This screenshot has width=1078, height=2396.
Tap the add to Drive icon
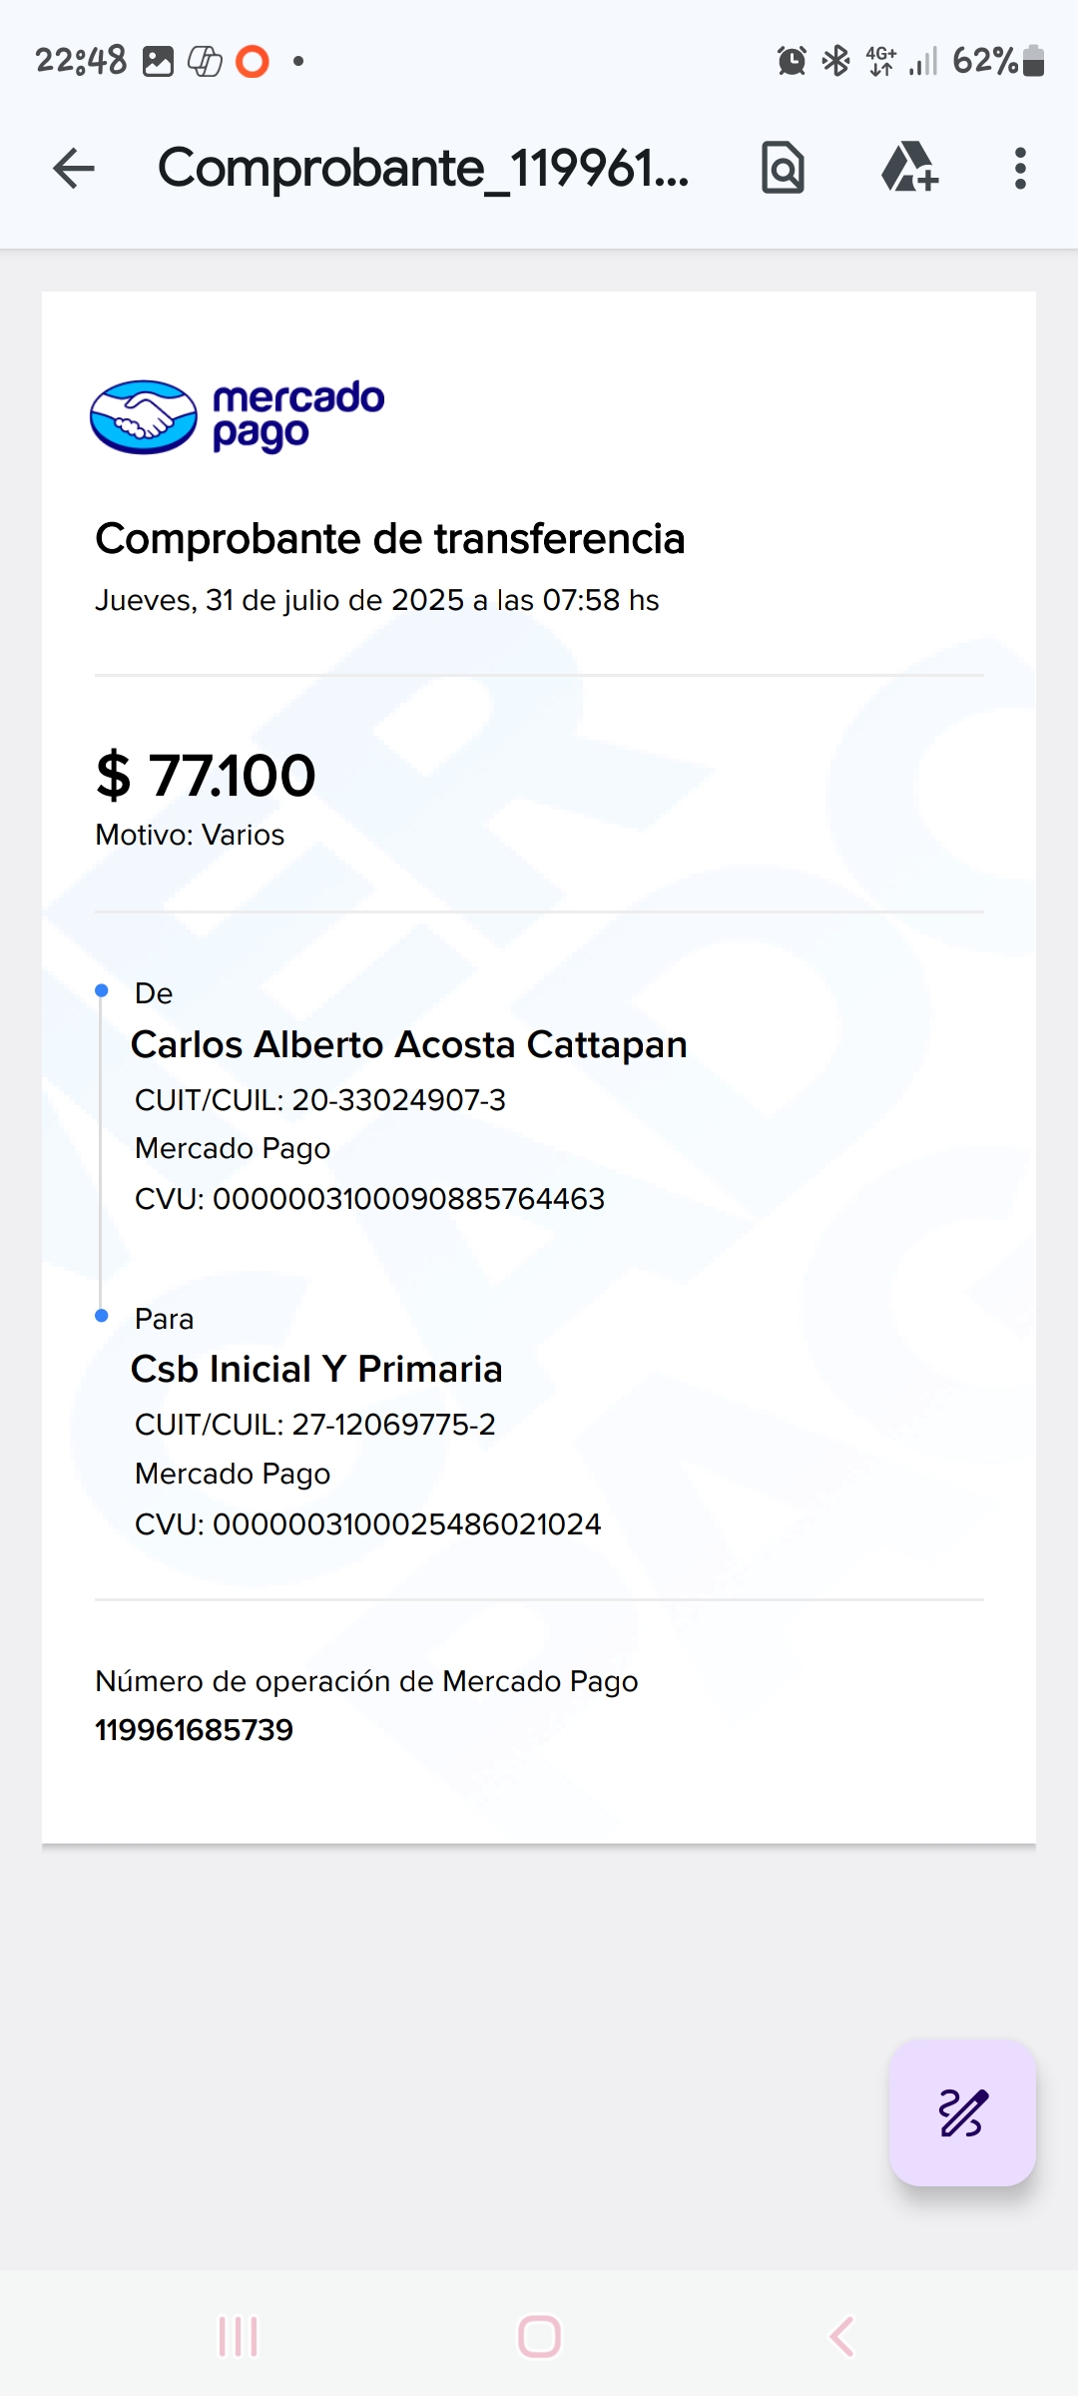[x=909, y=168]
